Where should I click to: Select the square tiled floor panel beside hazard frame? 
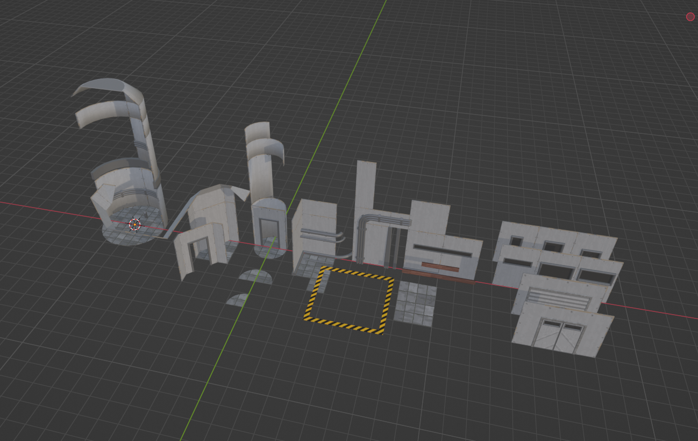coord(415,303)
